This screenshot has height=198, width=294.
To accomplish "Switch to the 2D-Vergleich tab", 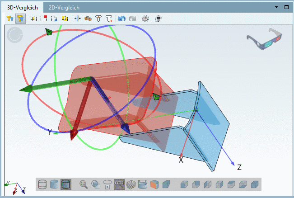I will click(x=64, y=8).
